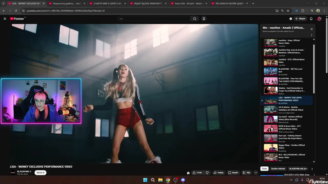
Task: Click install app icon in address bar
Action: click(x=277, y=11)
